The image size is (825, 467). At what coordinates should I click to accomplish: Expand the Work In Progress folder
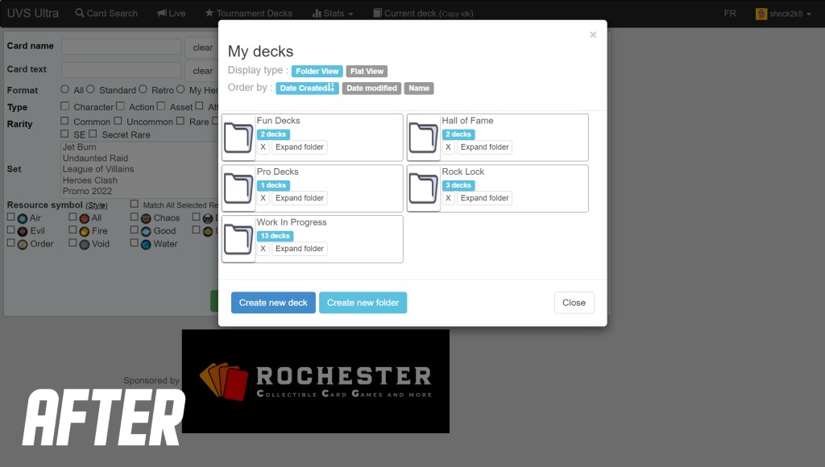(300, 249)
